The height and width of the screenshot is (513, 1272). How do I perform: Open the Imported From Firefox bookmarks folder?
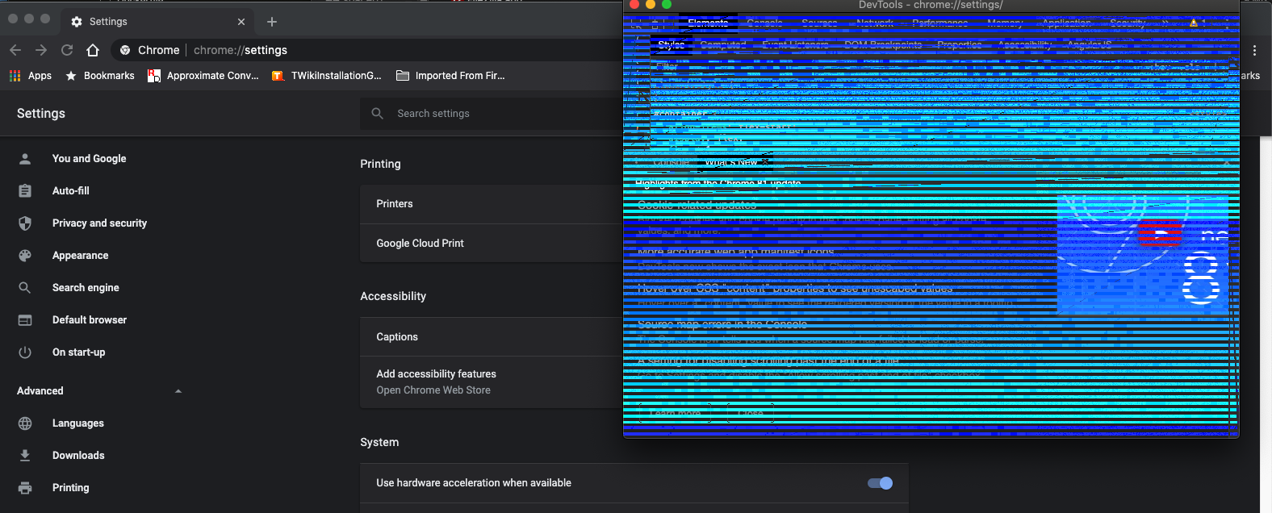point(450,76)
